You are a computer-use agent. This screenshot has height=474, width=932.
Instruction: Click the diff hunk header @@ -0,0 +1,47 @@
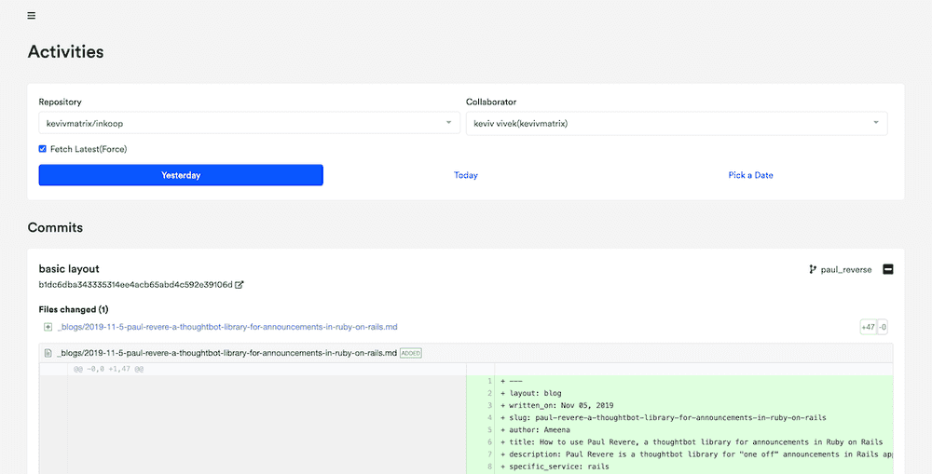point(107,369)
